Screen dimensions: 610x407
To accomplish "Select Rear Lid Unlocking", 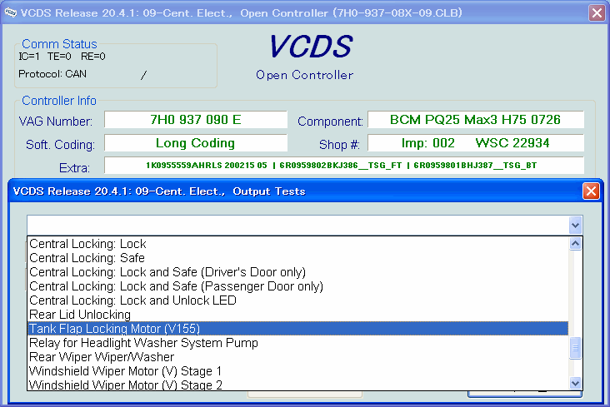I will coord(298,315).
